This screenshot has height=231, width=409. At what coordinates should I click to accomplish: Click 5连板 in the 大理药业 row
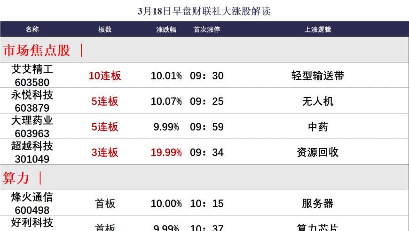[x=105, y=127]
